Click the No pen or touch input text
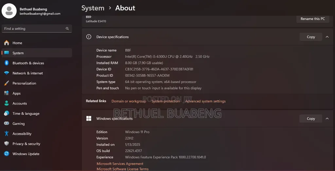Viewport: 335px width, 171px height. click(x=163, y=88)
